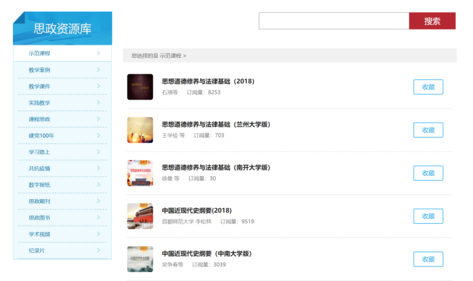Expand the 共抗疫情 chevron arrow
473x281 pixels.
[x=99, y=168]
